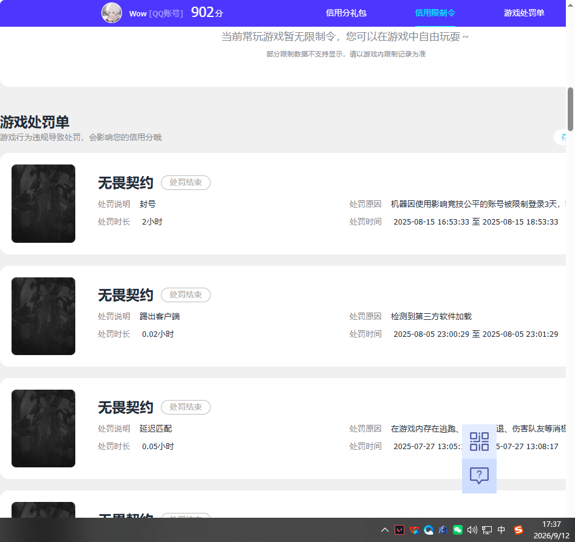Click the 2小时 penalty duration
The width and height of the screenshot is (575, 542).
tap(152, 222)
